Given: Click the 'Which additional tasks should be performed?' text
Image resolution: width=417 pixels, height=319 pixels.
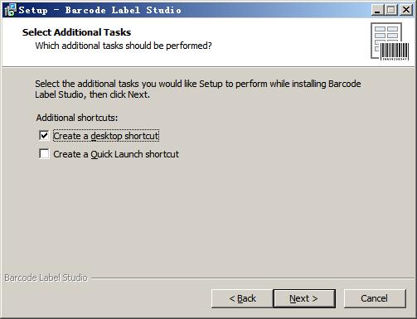Looking at the screenshot, I should coord(124,46).
